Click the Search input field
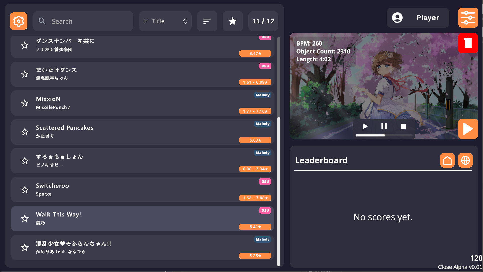The image size is (483, 272). tap(83, 21)
